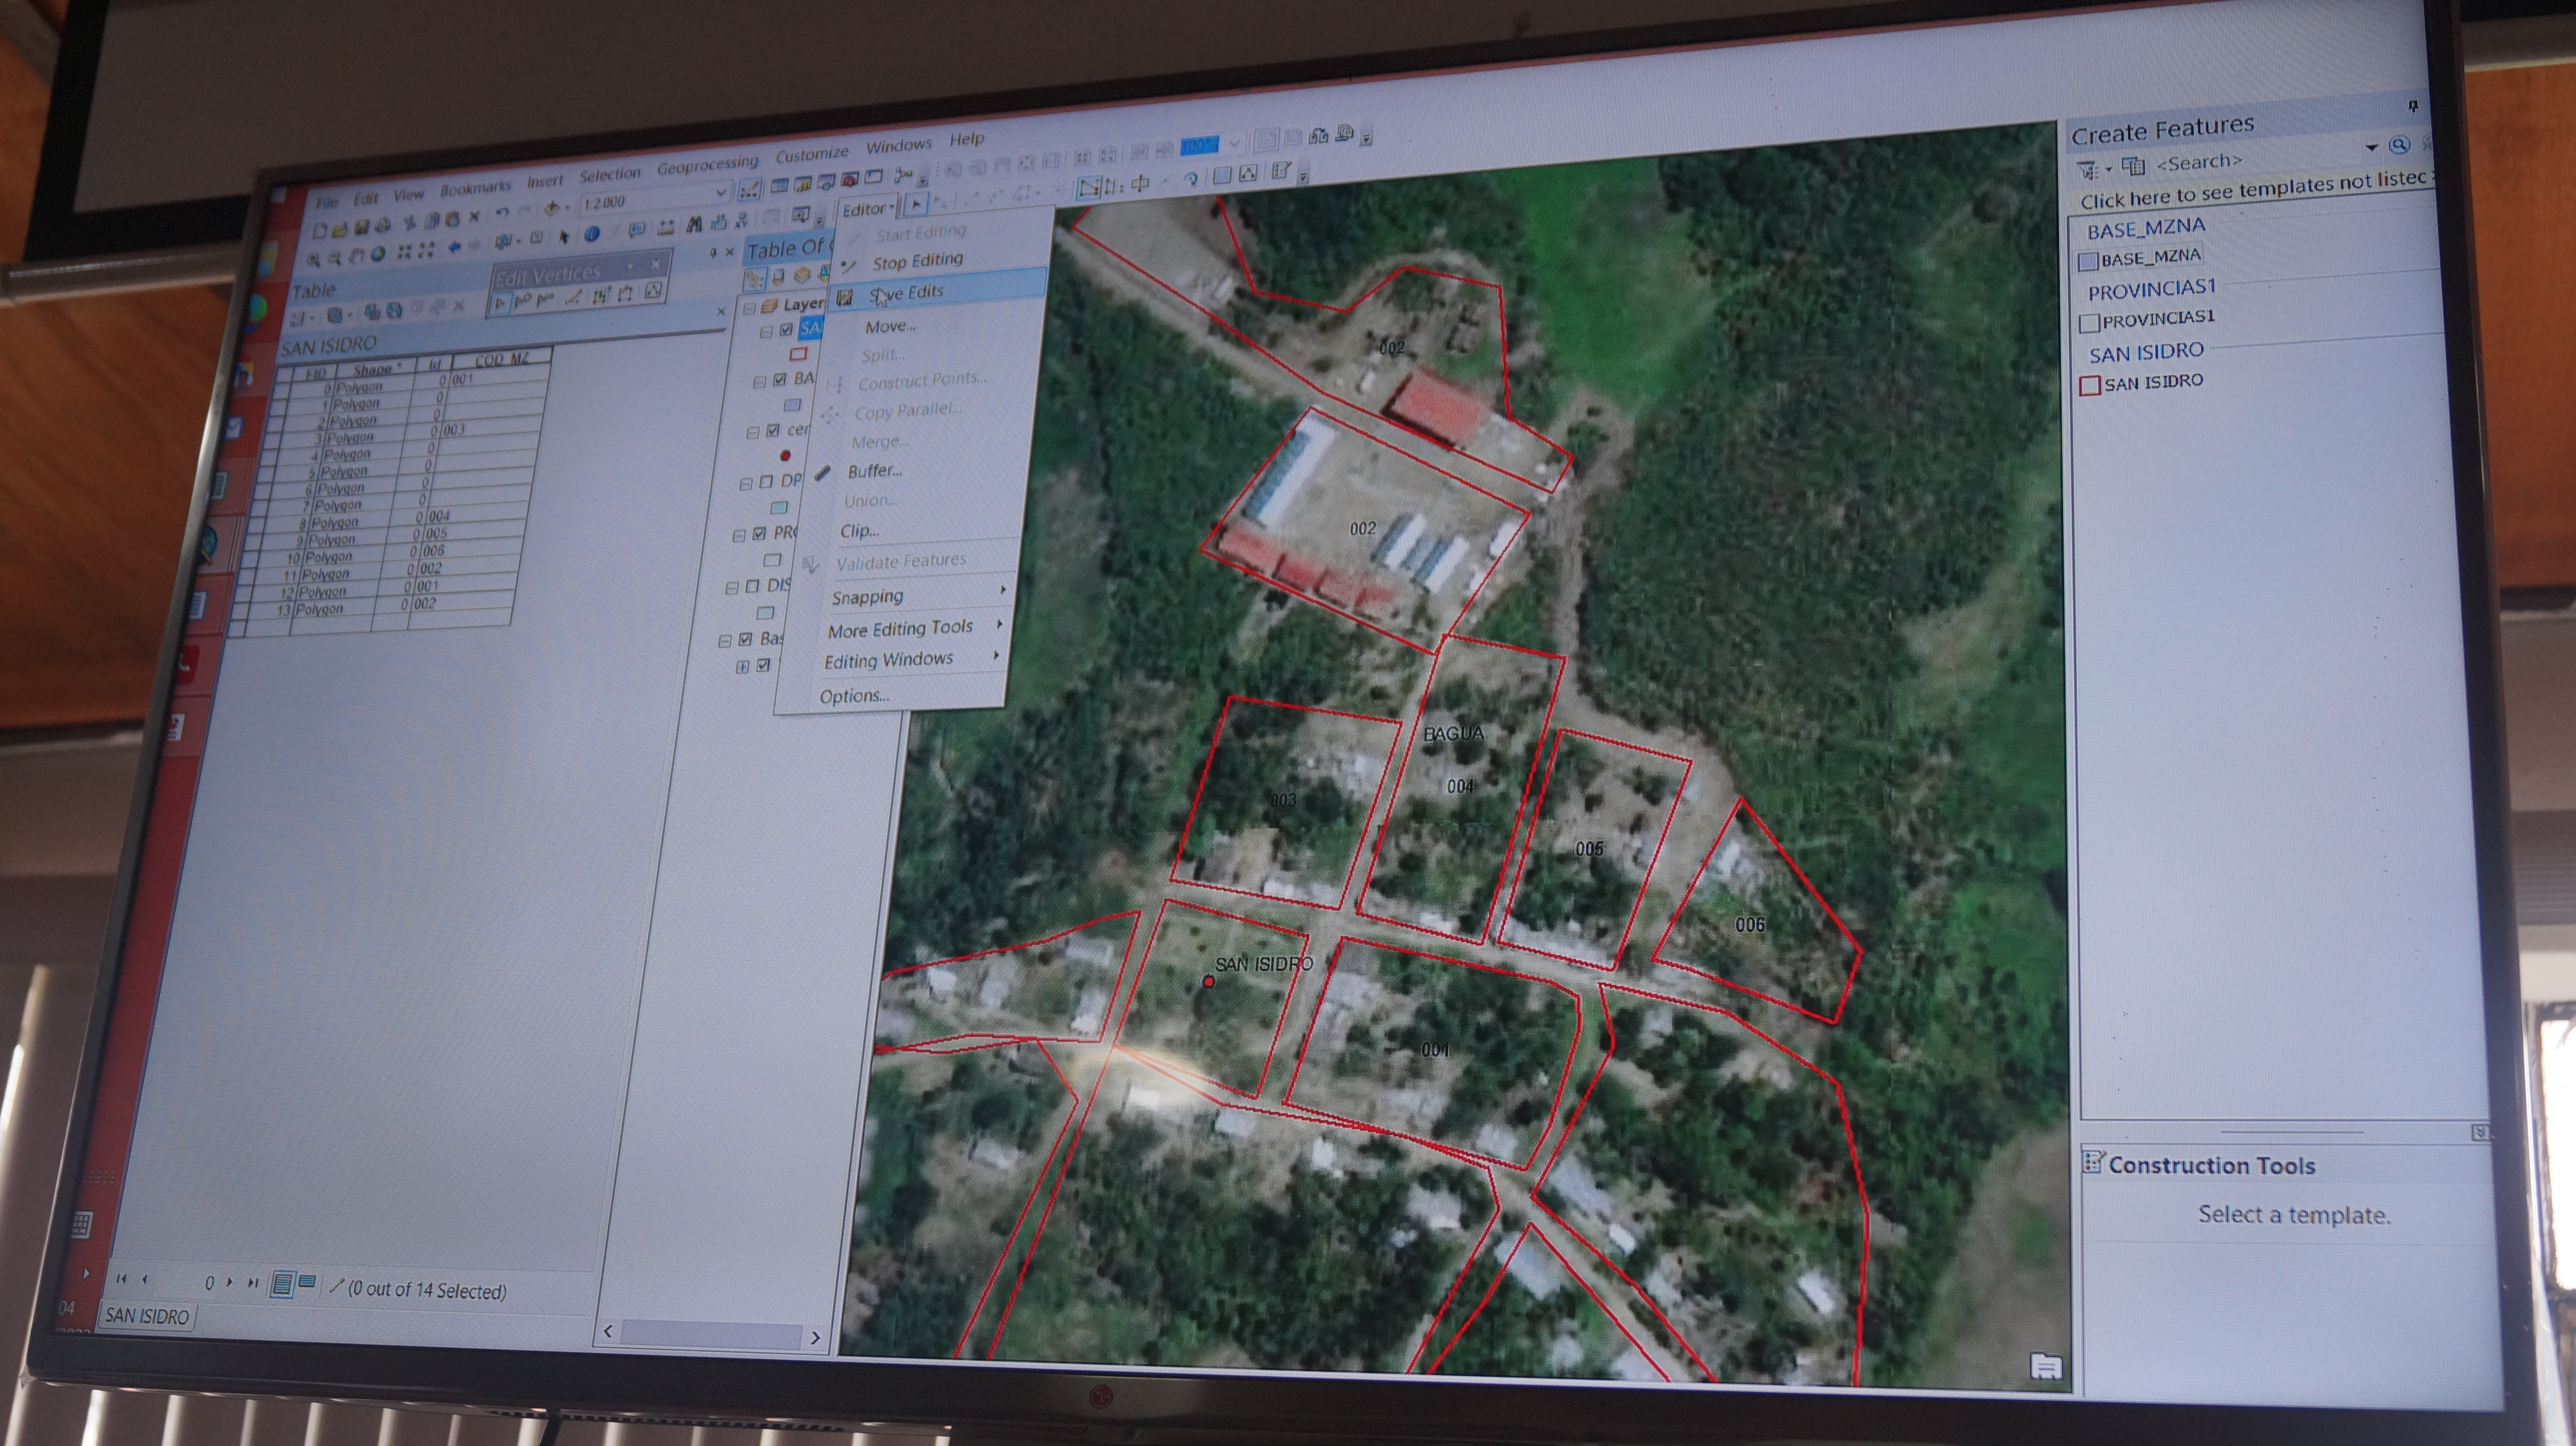This screenshot has width=2576, height=1446.
Task: Open the Windows menu
Action: point(898,146)
